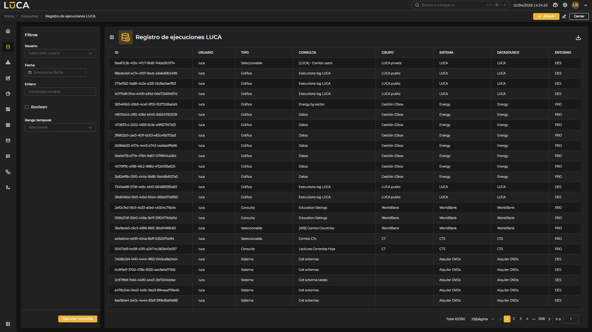Go to the previous results page
The image size is (592, 332).
pos(501,319)
